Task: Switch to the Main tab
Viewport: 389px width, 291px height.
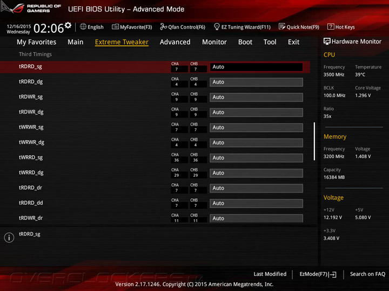Action: pyautogui.click(x=76, y=42)
